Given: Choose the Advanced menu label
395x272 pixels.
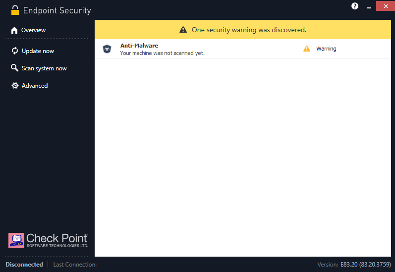Looking at the screenshot, I should pyautogui.click(x=35, y=86).
